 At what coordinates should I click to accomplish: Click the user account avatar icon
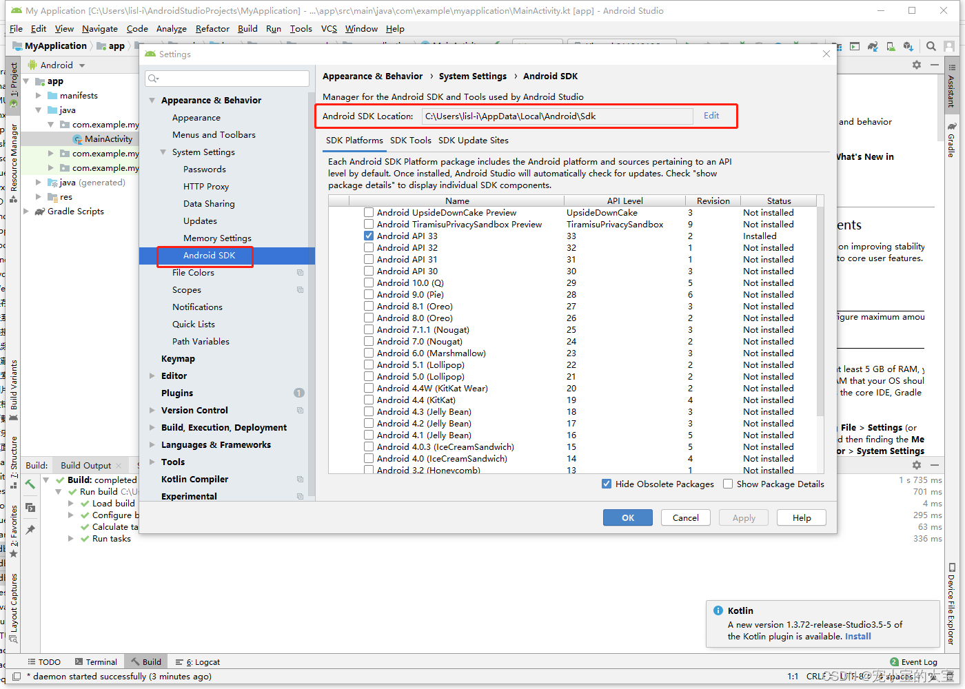[949, 46]
